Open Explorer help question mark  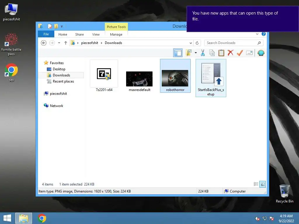click(264, 34)
